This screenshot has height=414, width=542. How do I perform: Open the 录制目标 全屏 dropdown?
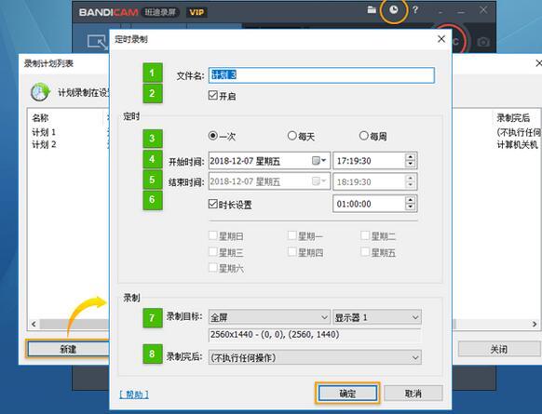[269, 317]
